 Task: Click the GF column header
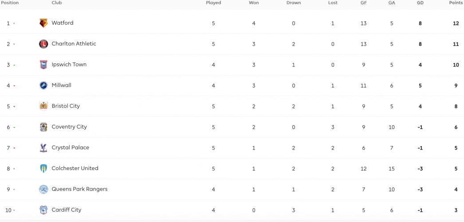click(x=363, y=3)
